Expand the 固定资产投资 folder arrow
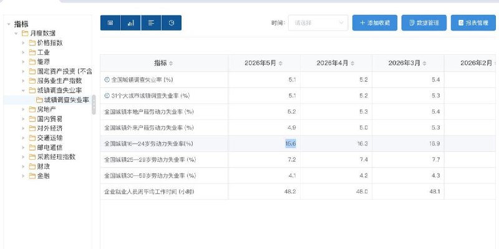This screenshot has height=249, width=499. pyautogui.click(x=23, y=71)
